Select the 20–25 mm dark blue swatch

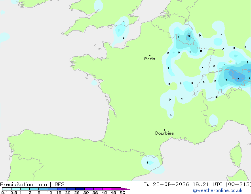[x=71, y=189]
